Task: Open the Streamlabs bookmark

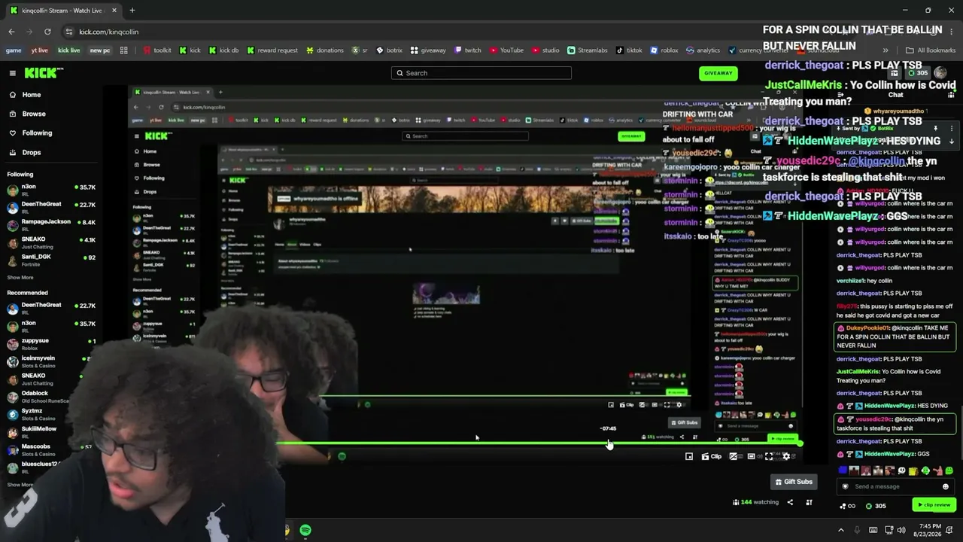Action: click(x=587, y=50)
